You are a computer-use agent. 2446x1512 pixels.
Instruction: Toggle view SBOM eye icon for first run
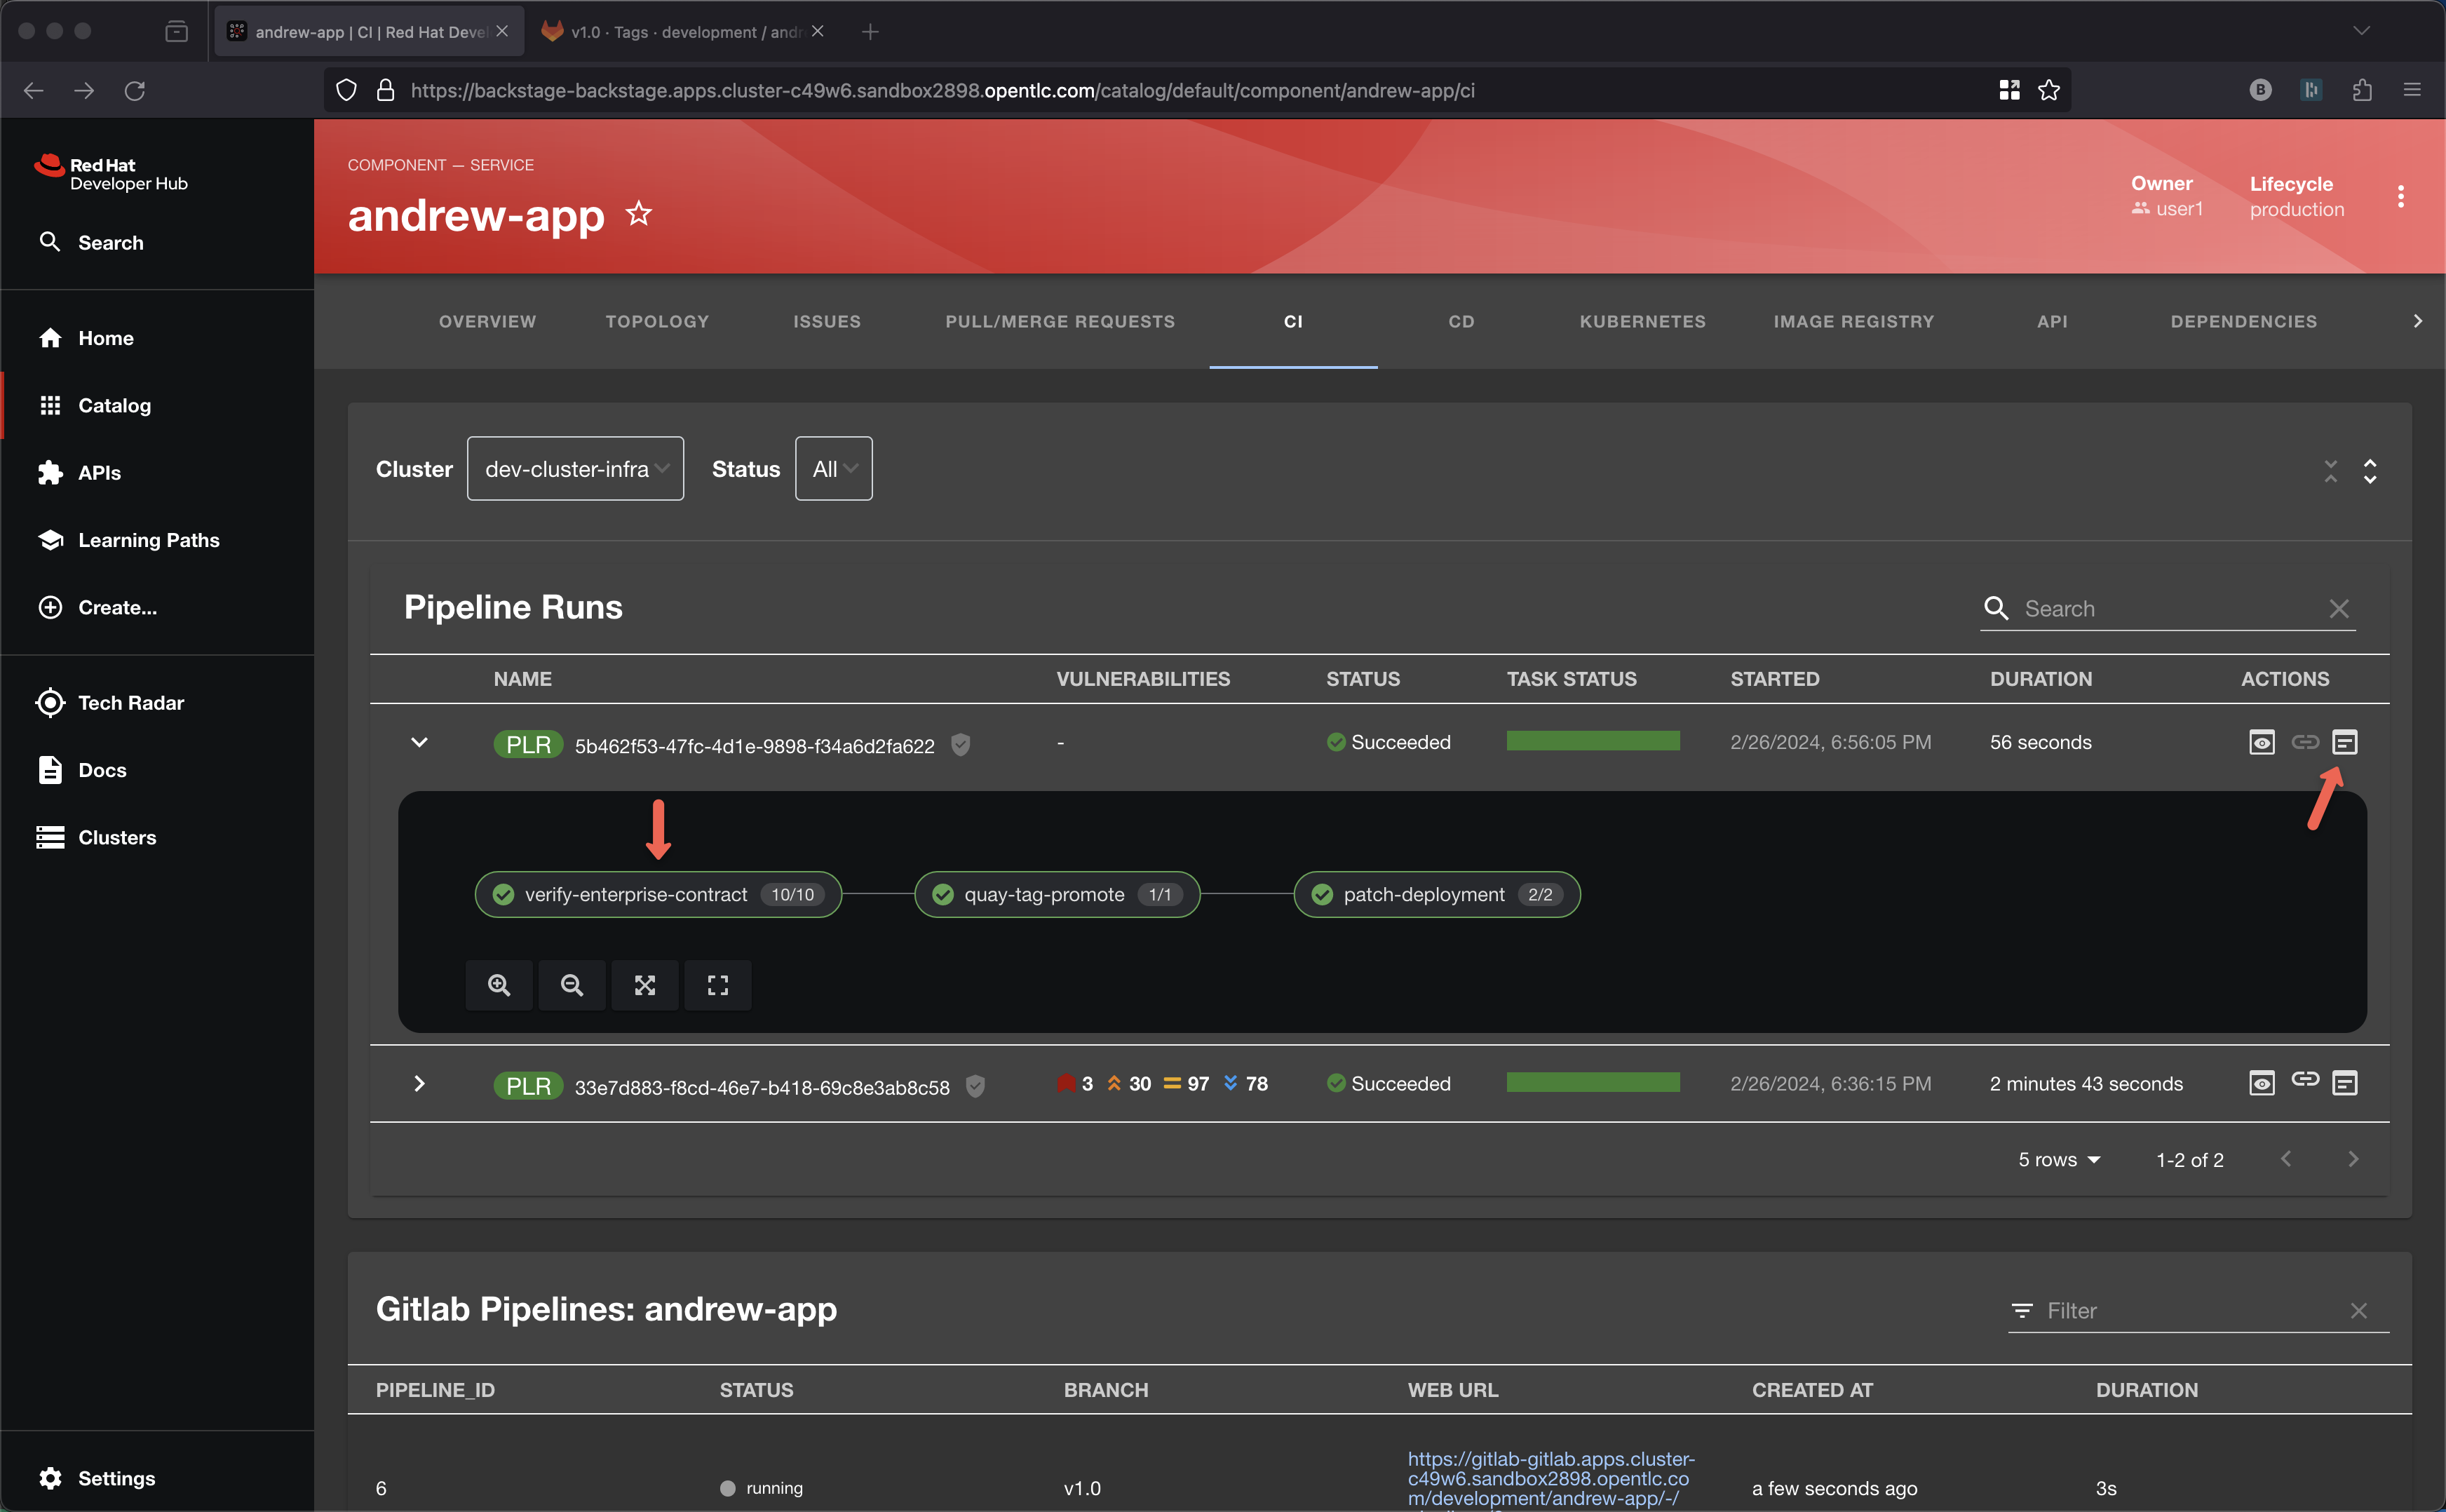coord(2262,742)
